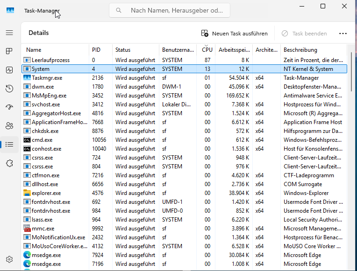Sort by the CPU column header

(207, 50)
